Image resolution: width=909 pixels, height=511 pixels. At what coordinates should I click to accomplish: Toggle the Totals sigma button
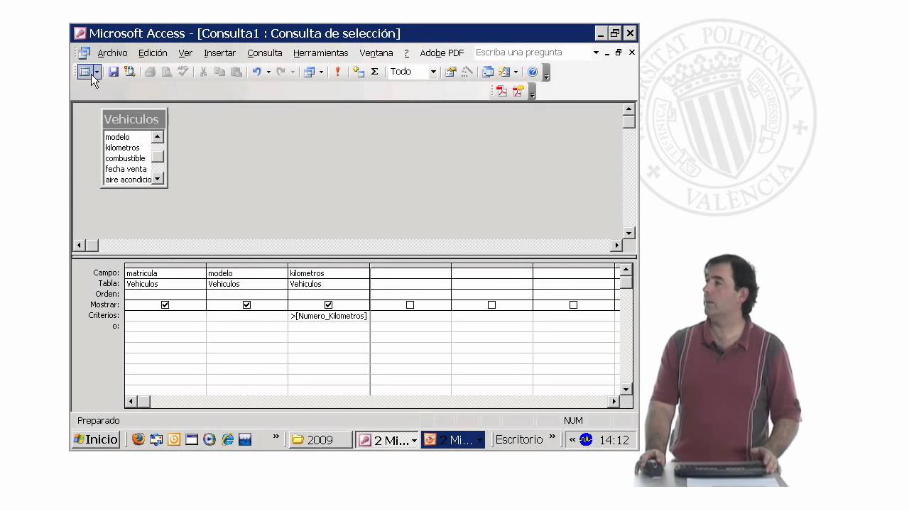374,72
